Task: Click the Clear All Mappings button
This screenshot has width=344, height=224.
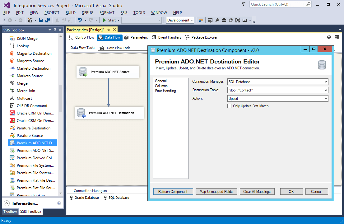Action: point(257,192)
